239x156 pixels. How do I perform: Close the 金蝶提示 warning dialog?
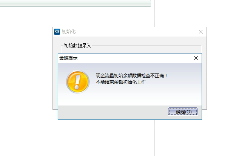coord(196,58)
